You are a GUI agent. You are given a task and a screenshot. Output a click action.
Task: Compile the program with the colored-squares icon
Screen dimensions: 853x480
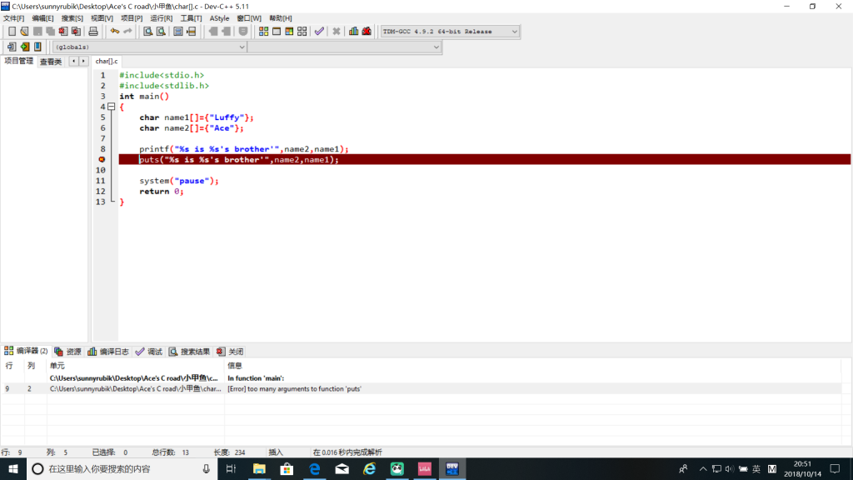(263, 32)
